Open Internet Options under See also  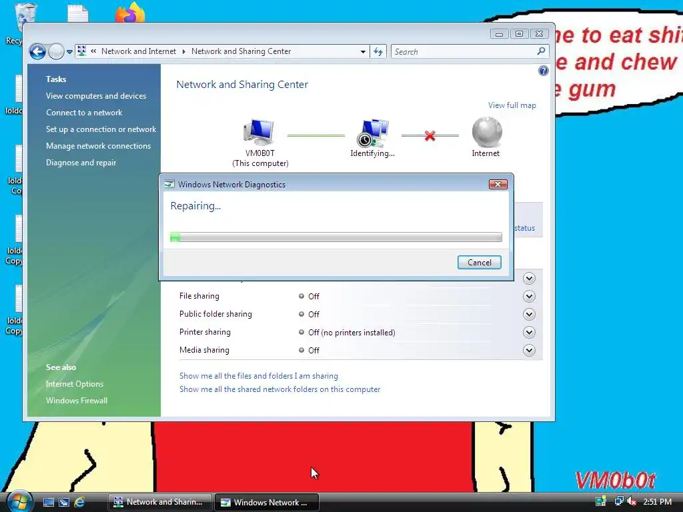point(75,384)
